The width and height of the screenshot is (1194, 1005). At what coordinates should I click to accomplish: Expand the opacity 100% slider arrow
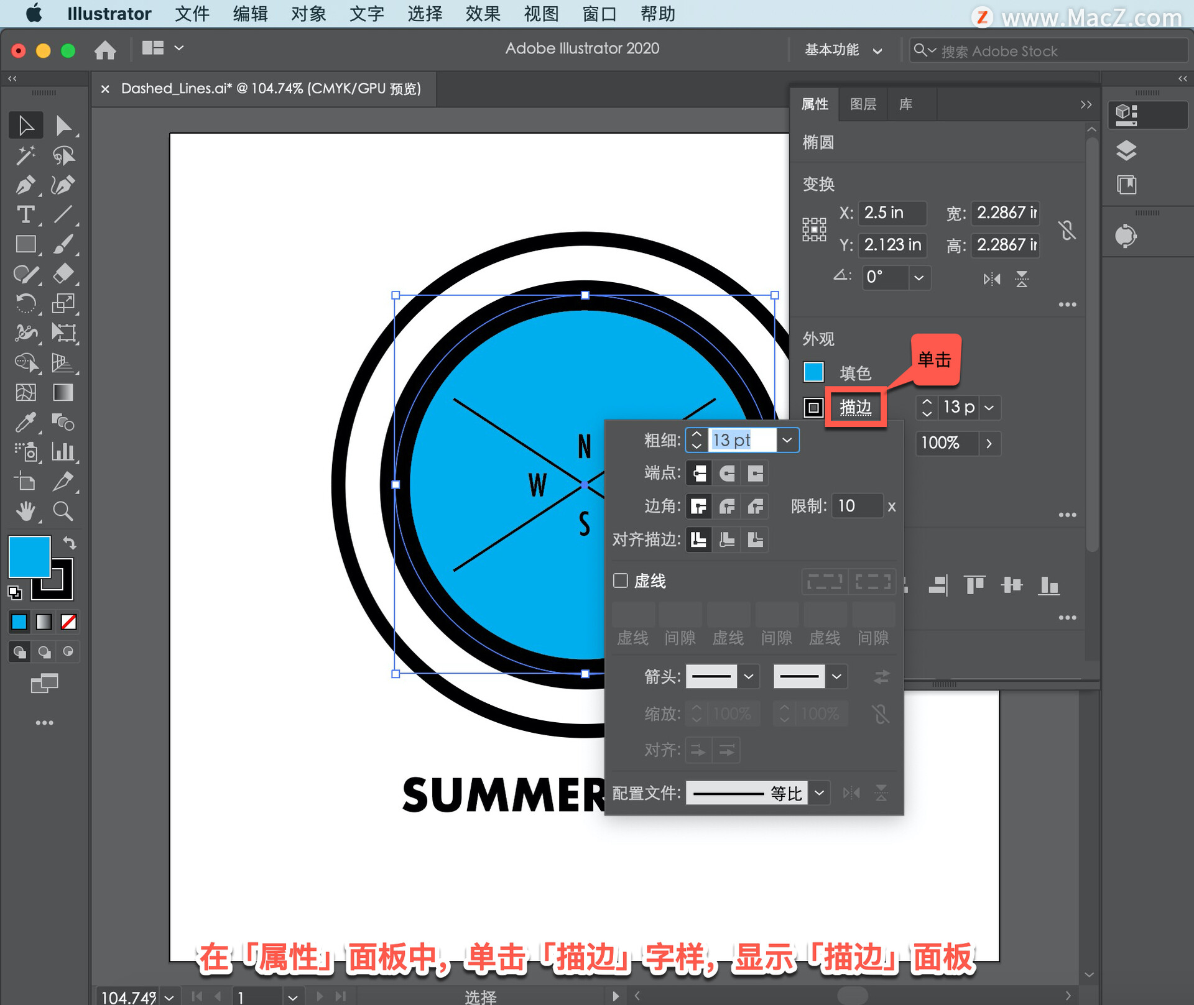point(989,443)
